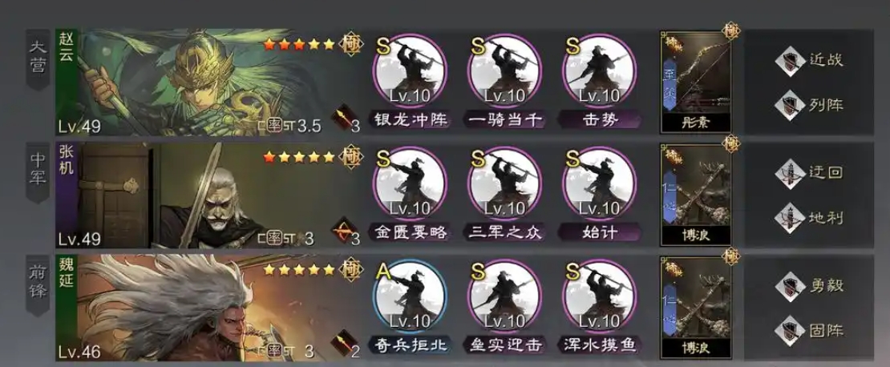Screen dimensions: 890x367
Task: Open the 银龙冲阵 skill icon
Action: pos(409,72)
